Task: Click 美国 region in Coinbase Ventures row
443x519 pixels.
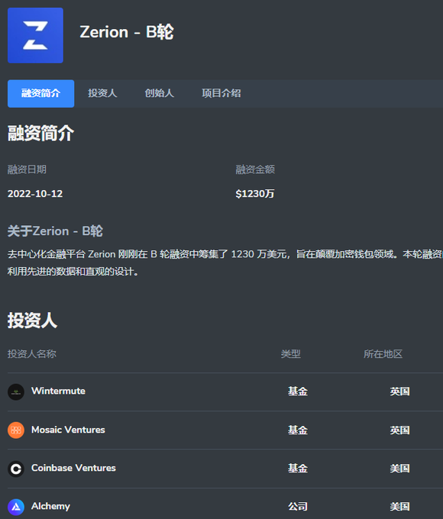Action: coord(399,468)
